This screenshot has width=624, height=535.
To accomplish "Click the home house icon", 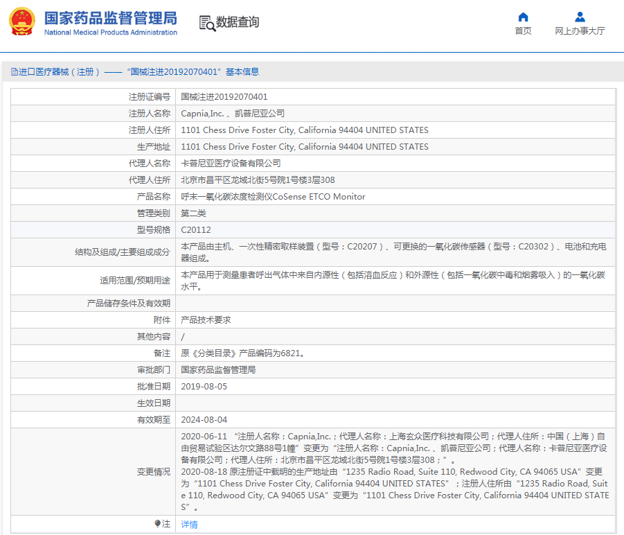I will tap(523, 17).
